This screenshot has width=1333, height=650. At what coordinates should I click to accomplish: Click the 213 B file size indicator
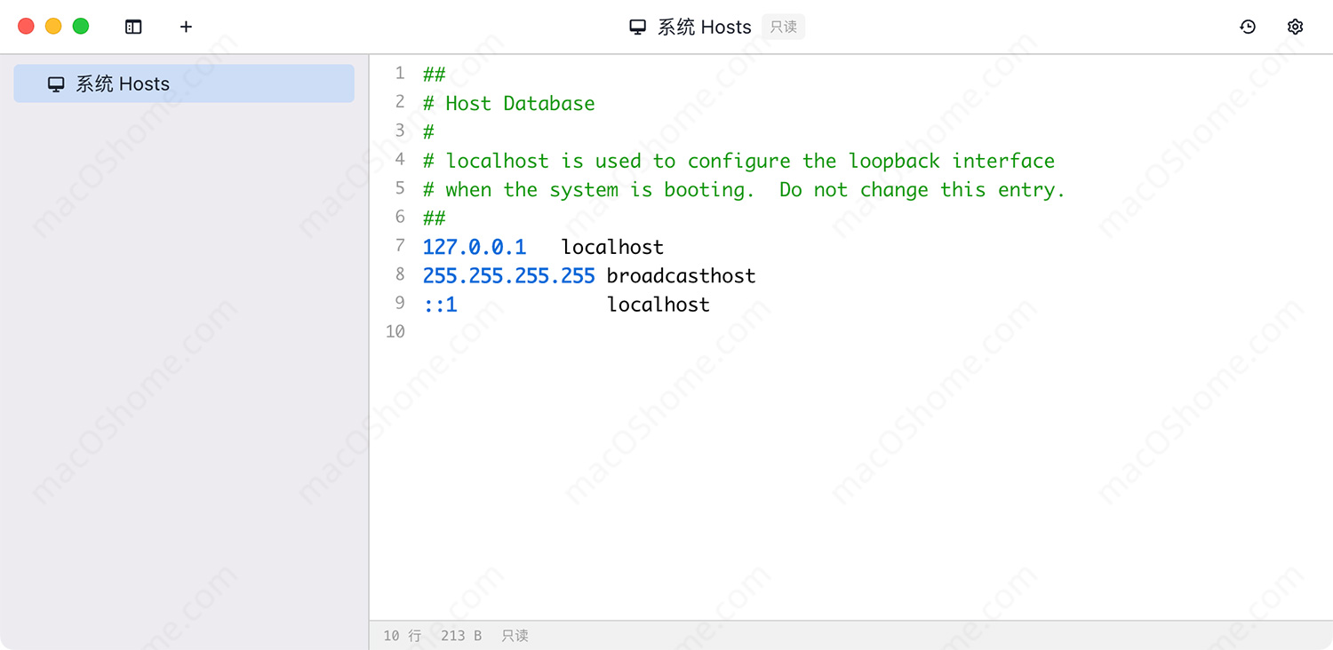(461, 636)
